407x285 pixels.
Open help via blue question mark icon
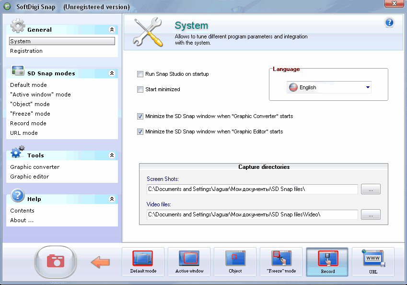(389, 23)
